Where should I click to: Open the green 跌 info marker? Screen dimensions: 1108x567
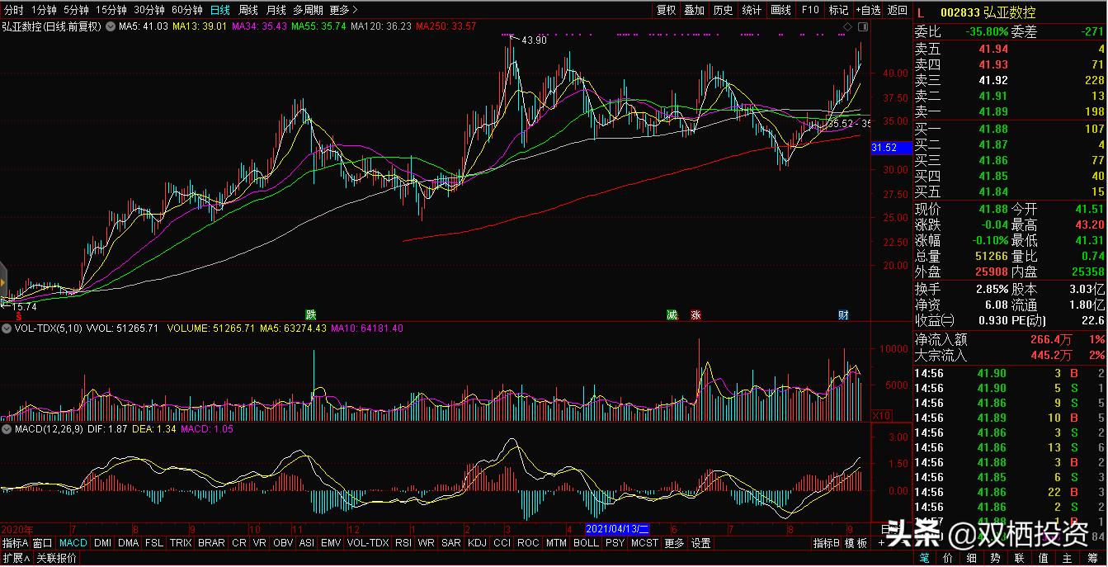(311, 315)
